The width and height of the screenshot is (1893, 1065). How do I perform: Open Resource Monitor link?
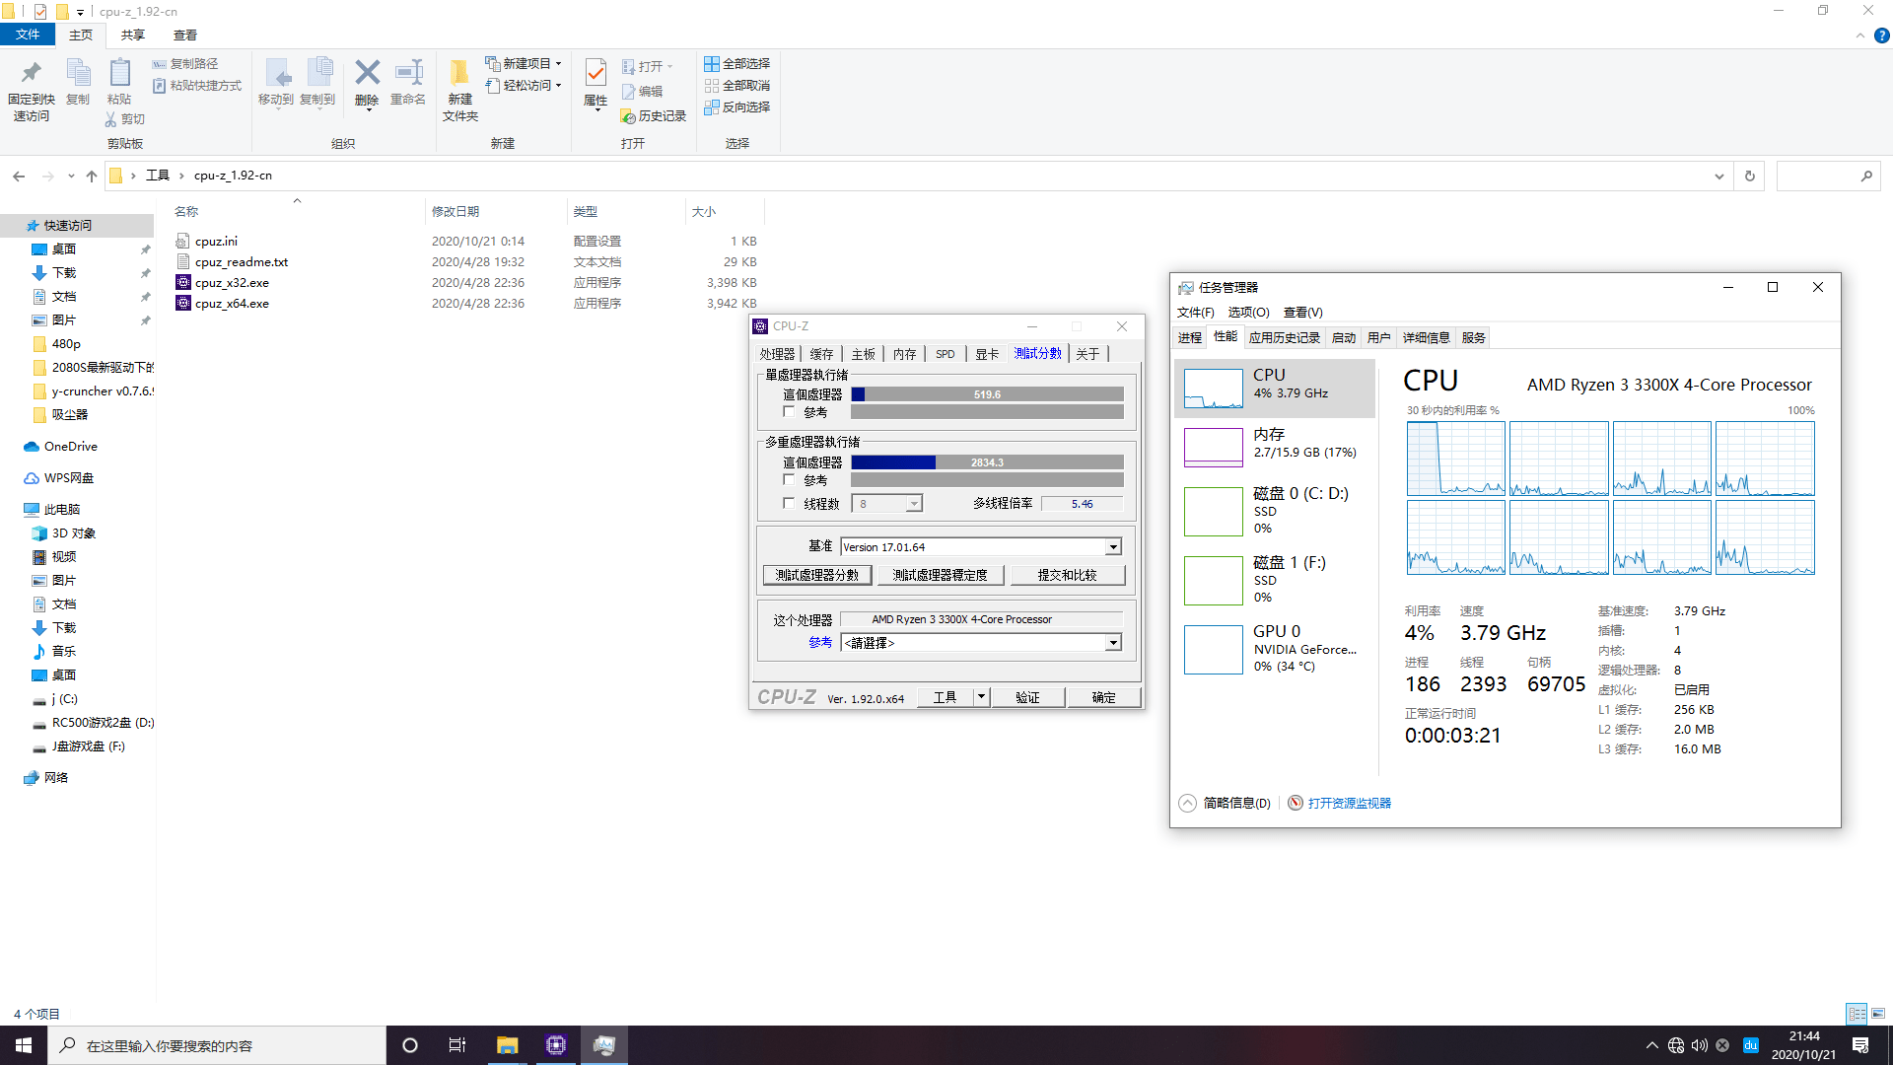coord(1349,803)
